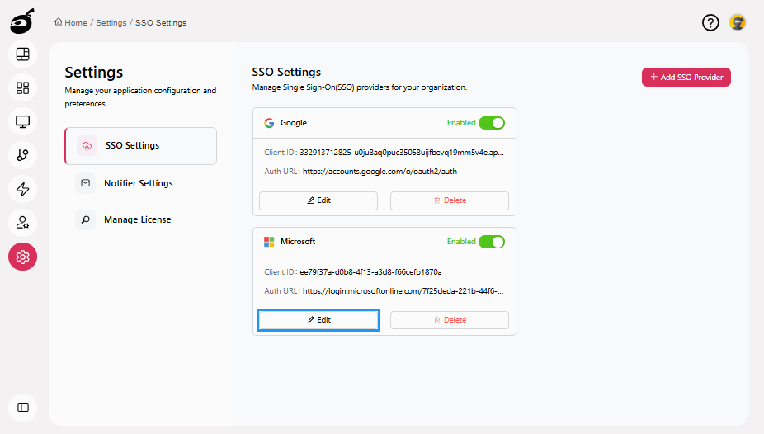Select the SSO Settings menu item

[140, 146]
